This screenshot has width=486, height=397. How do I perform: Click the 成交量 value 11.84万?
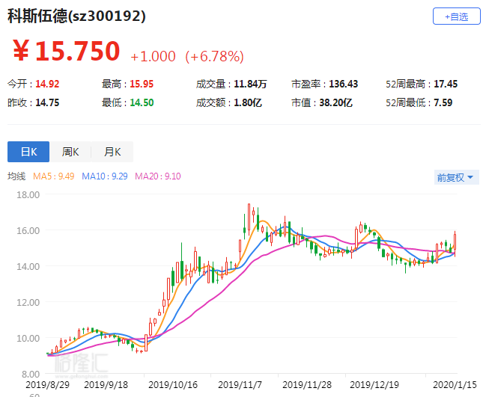coord(250,84)
